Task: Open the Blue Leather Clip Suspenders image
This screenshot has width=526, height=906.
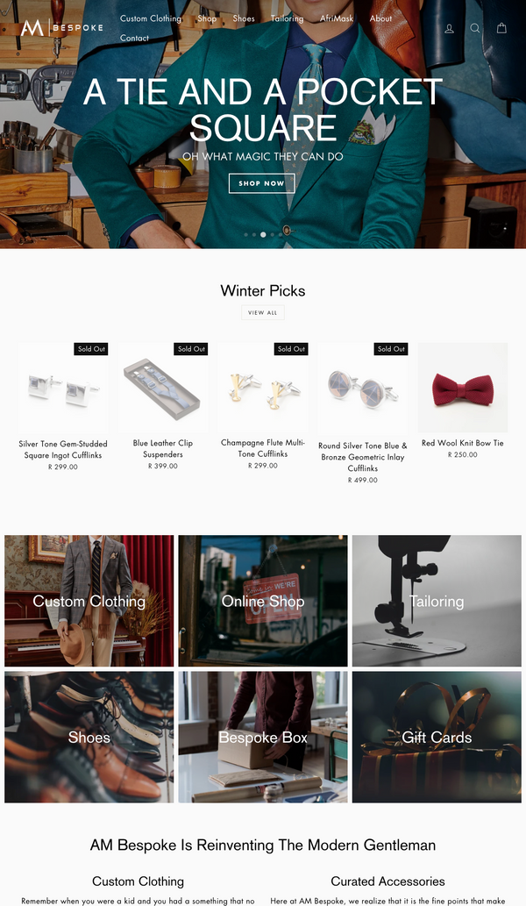Action: tap(163, 387)
